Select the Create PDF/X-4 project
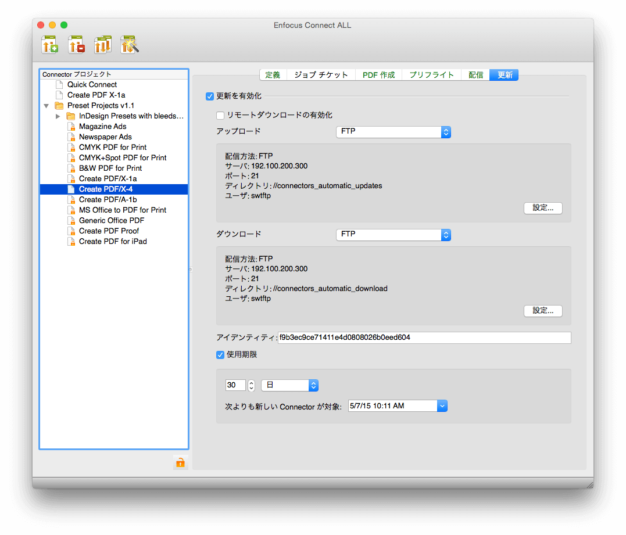 pos(114,189)
